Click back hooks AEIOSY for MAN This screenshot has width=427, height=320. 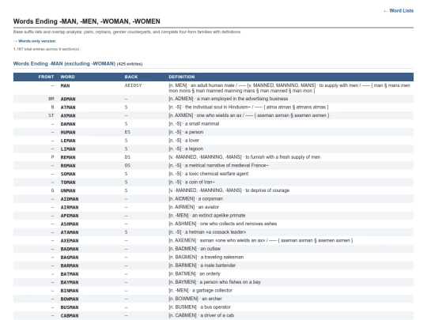click(133, 85)
